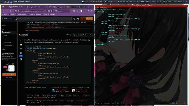Open the Firefox application menu
Screen dimensions: 189x106
pos(92,11)
